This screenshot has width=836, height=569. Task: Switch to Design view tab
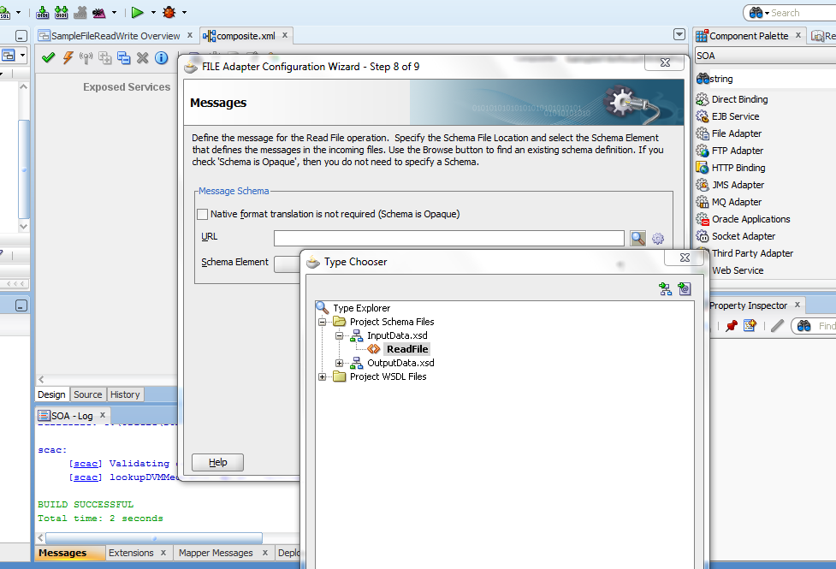(x=51, y=394)
